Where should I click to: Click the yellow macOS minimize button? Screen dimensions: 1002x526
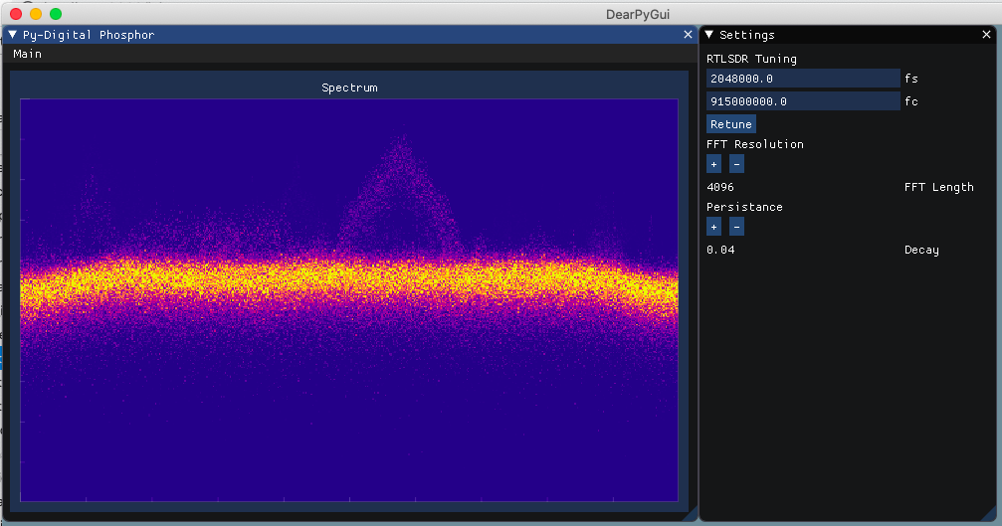click(x=36, y=13)
